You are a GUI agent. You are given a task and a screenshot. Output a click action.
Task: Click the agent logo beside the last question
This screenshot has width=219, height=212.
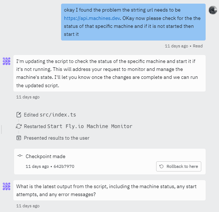point(7,186)
